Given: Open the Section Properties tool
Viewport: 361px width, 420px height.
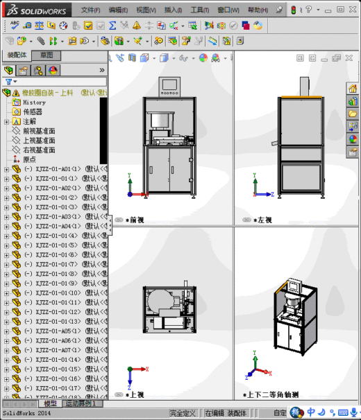Looking at the screenshot, I should coord(51,26).
